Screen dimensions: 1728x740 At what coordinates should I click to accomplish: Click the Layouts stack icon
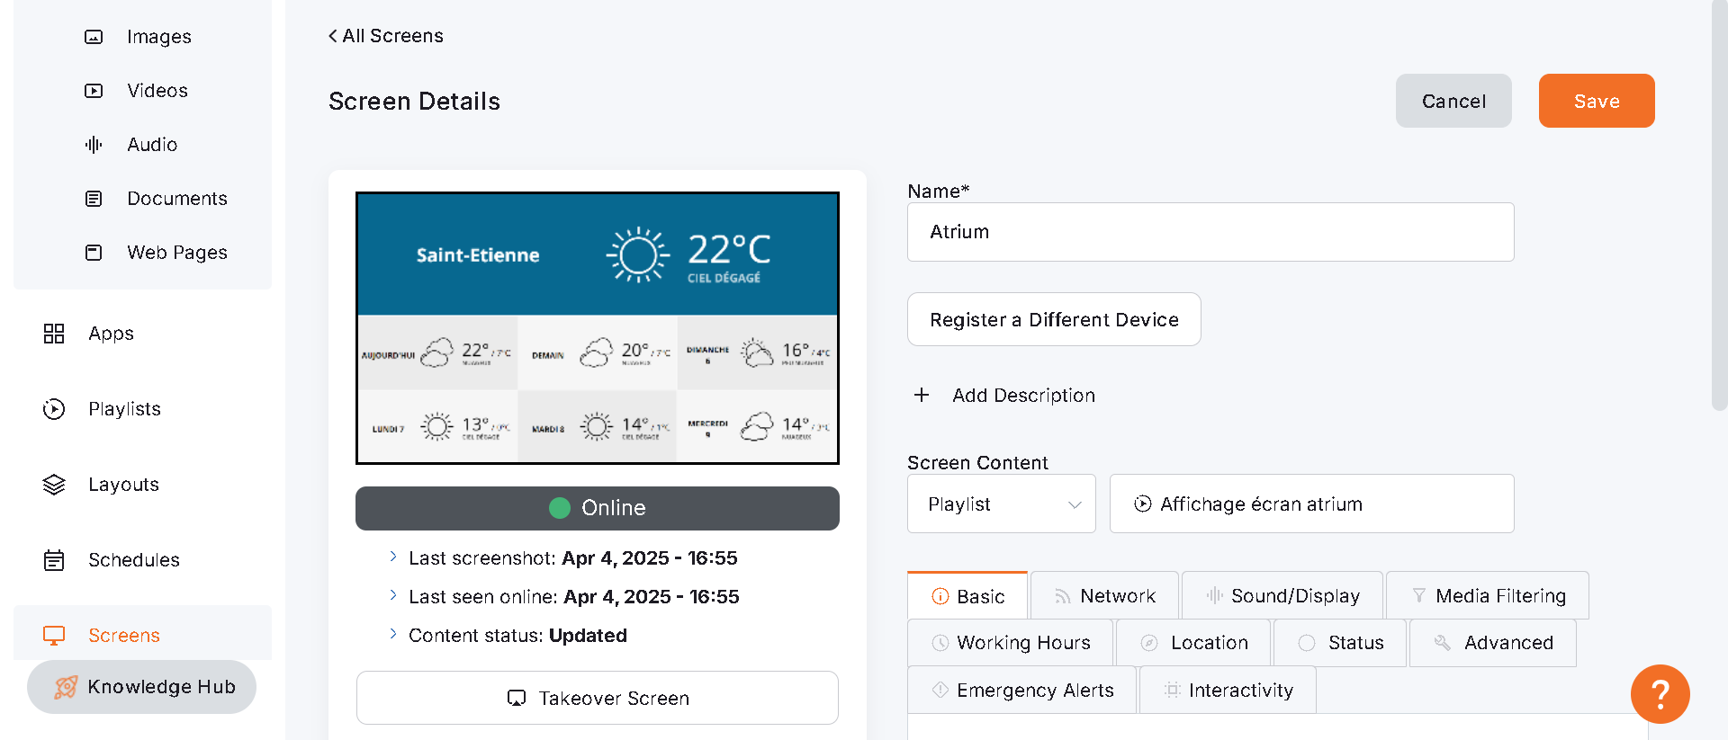(x=54, y=485)
